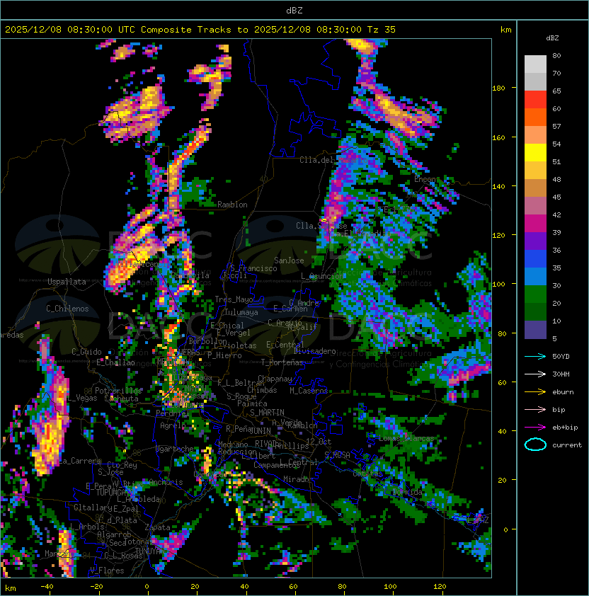This screenshot has height=596, width=589.
Task: Click the Agrelo map label
Action: tap(173, 425)
